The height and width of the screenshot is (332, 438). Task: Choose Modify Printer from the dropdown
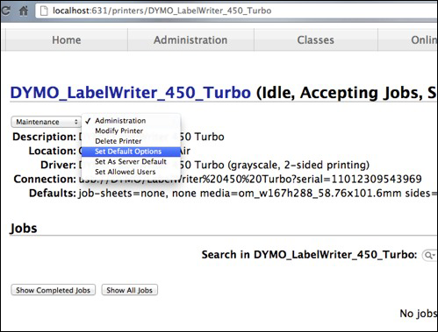(x=131, y=131)
